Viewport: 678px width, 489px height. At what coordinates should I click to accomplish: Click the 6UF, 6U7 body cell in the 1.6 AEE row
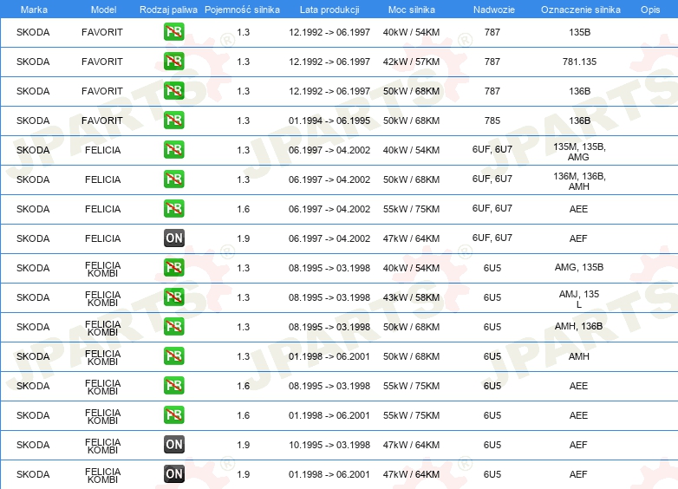492,208
